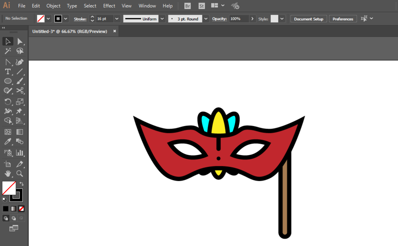Select the Eyedropper tool
Screen dimensions: 398x246
(8, 142)
